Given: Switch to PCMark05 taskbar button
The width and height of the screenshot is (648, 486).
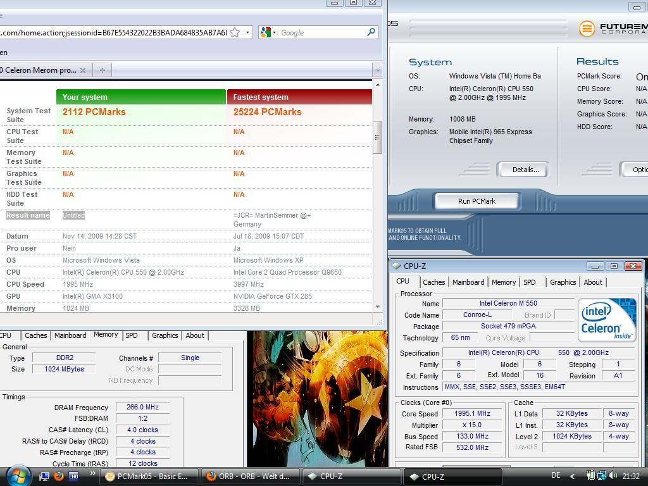Looking at the screenshot, I should tap(149, 477).
